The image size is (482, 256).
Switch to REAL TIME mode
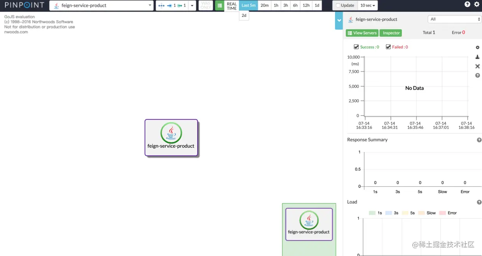click(232, 6)
